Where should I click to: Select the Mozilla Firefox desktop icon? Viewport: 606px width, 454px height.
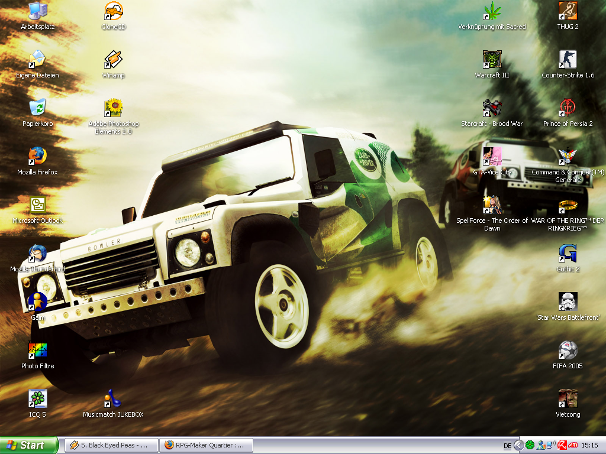click(37, 157)
